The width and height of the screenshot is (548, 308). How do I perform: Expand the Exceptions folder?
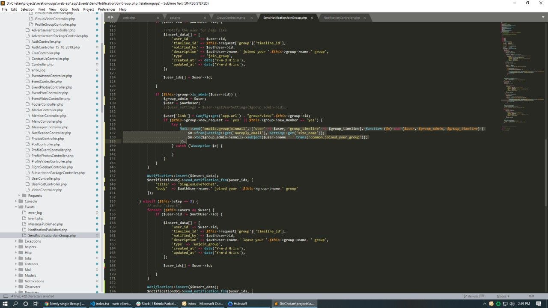point(16,241)
